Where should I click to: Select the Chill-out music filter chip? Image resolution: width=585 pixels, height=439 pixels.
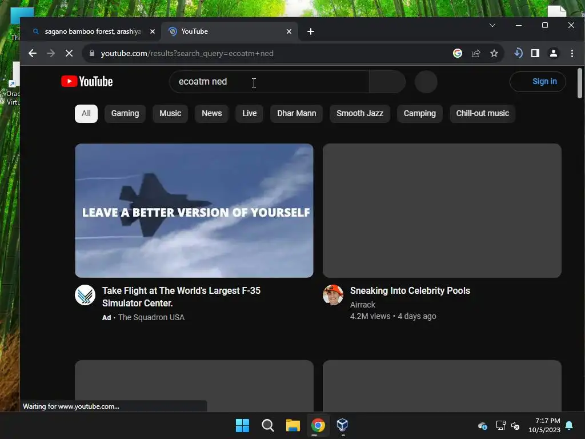click(482, 114)
